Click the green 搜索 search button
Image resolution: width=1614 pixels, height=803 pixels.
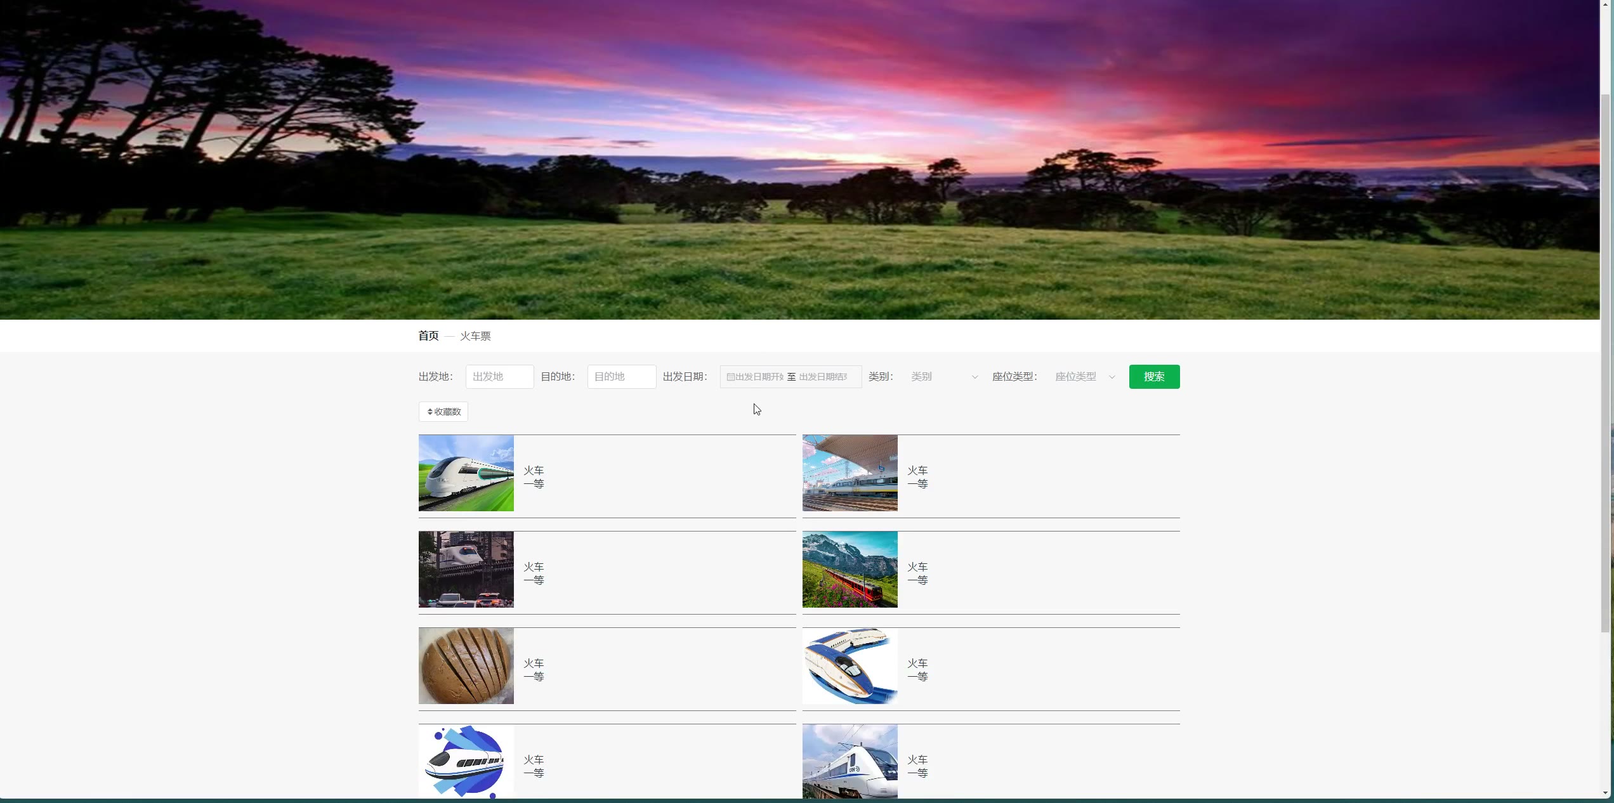1154,377
